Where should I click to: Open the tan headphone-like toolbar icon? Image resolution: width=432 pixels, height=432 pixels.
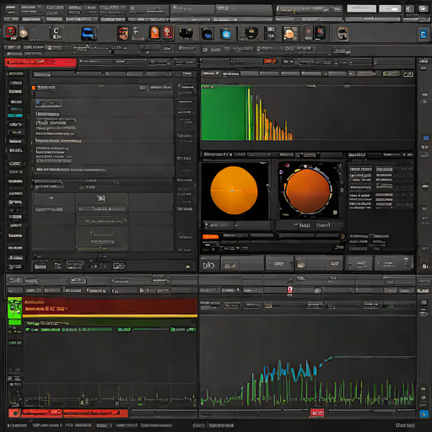point(343,34)
